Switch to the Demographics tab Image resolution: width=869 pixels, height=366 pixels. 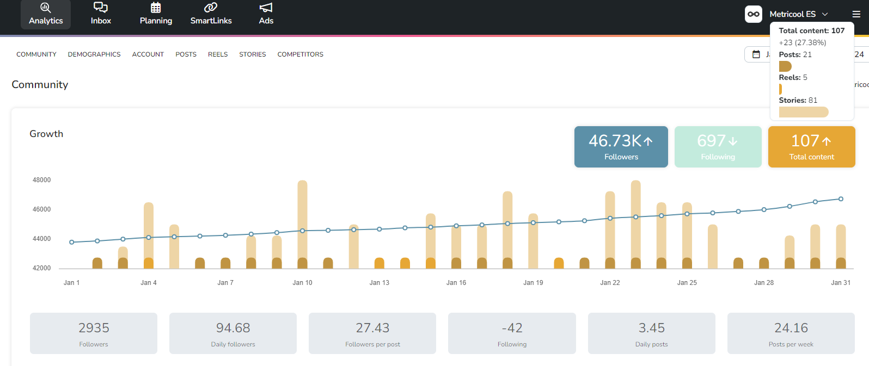point(94,54)
